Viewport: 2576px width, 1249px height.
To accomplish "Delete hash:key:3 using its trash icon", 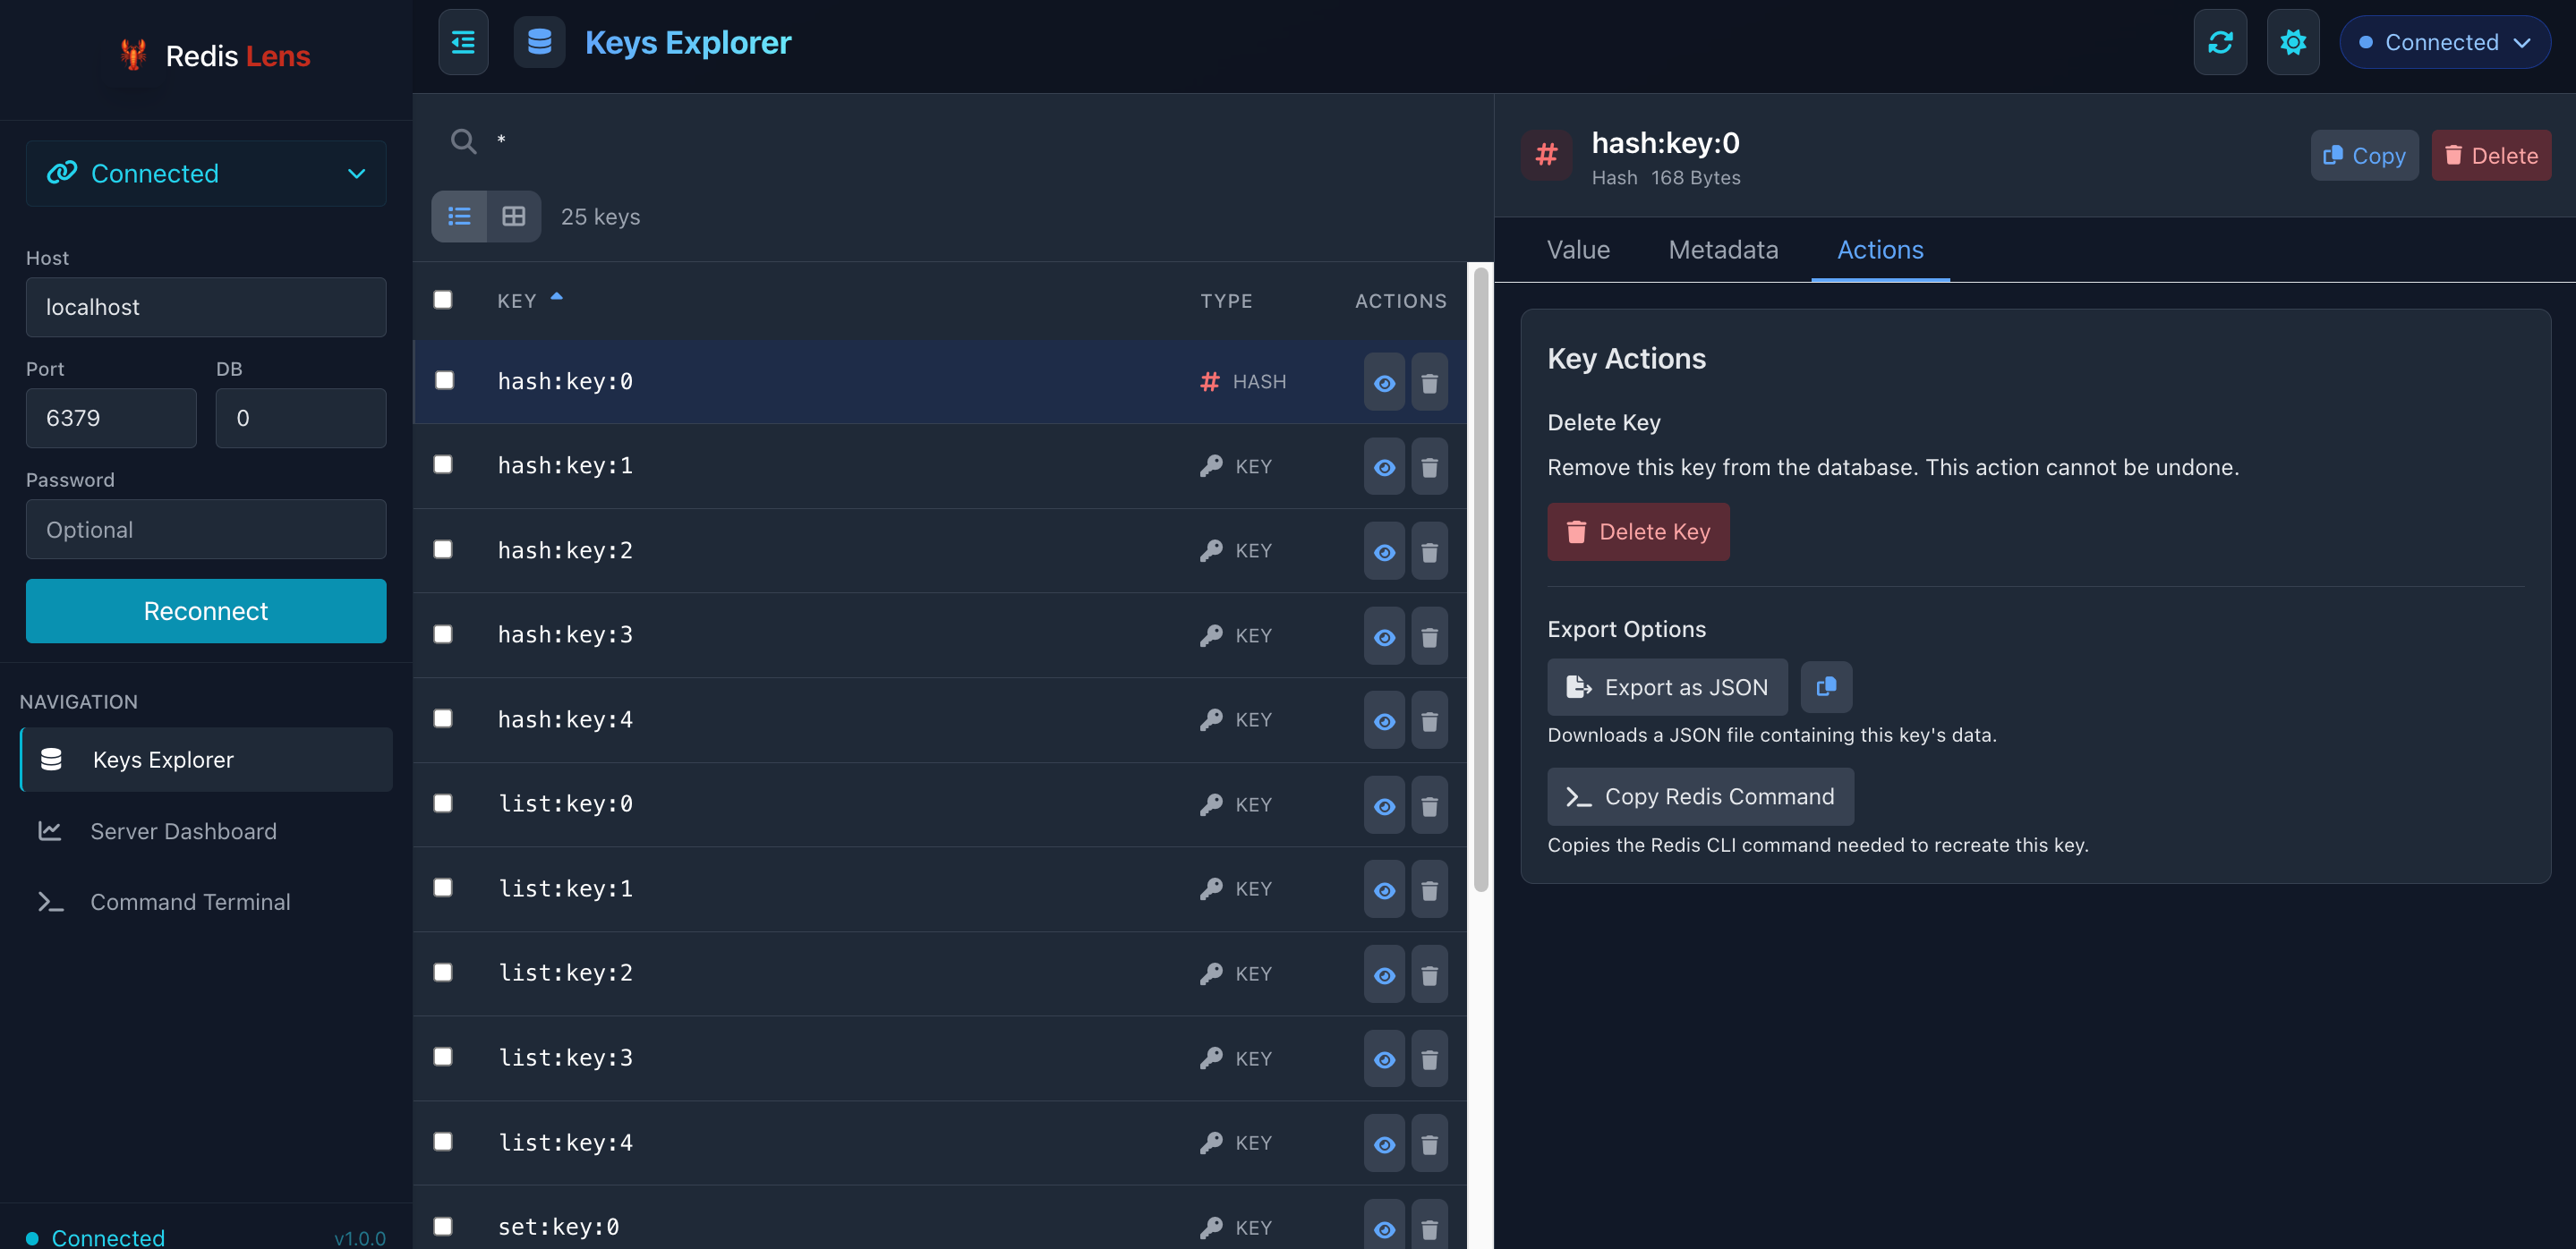I will click(1430, 636).
